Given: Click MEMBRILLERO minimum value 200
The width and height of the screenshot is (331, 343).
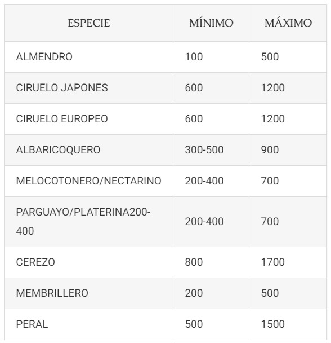Looking at the screenshot, I should point(194,293).
